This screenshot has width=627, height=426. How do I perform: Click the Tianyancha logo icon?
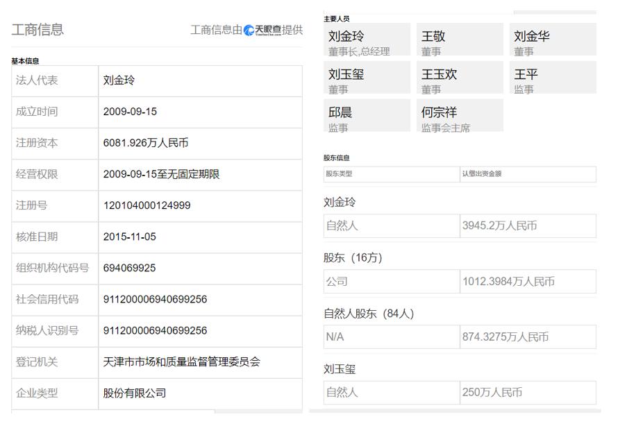(248, 31)
